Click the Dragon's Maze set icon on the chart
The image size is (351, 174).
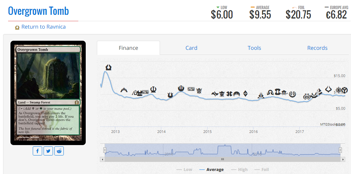(135, 93)
